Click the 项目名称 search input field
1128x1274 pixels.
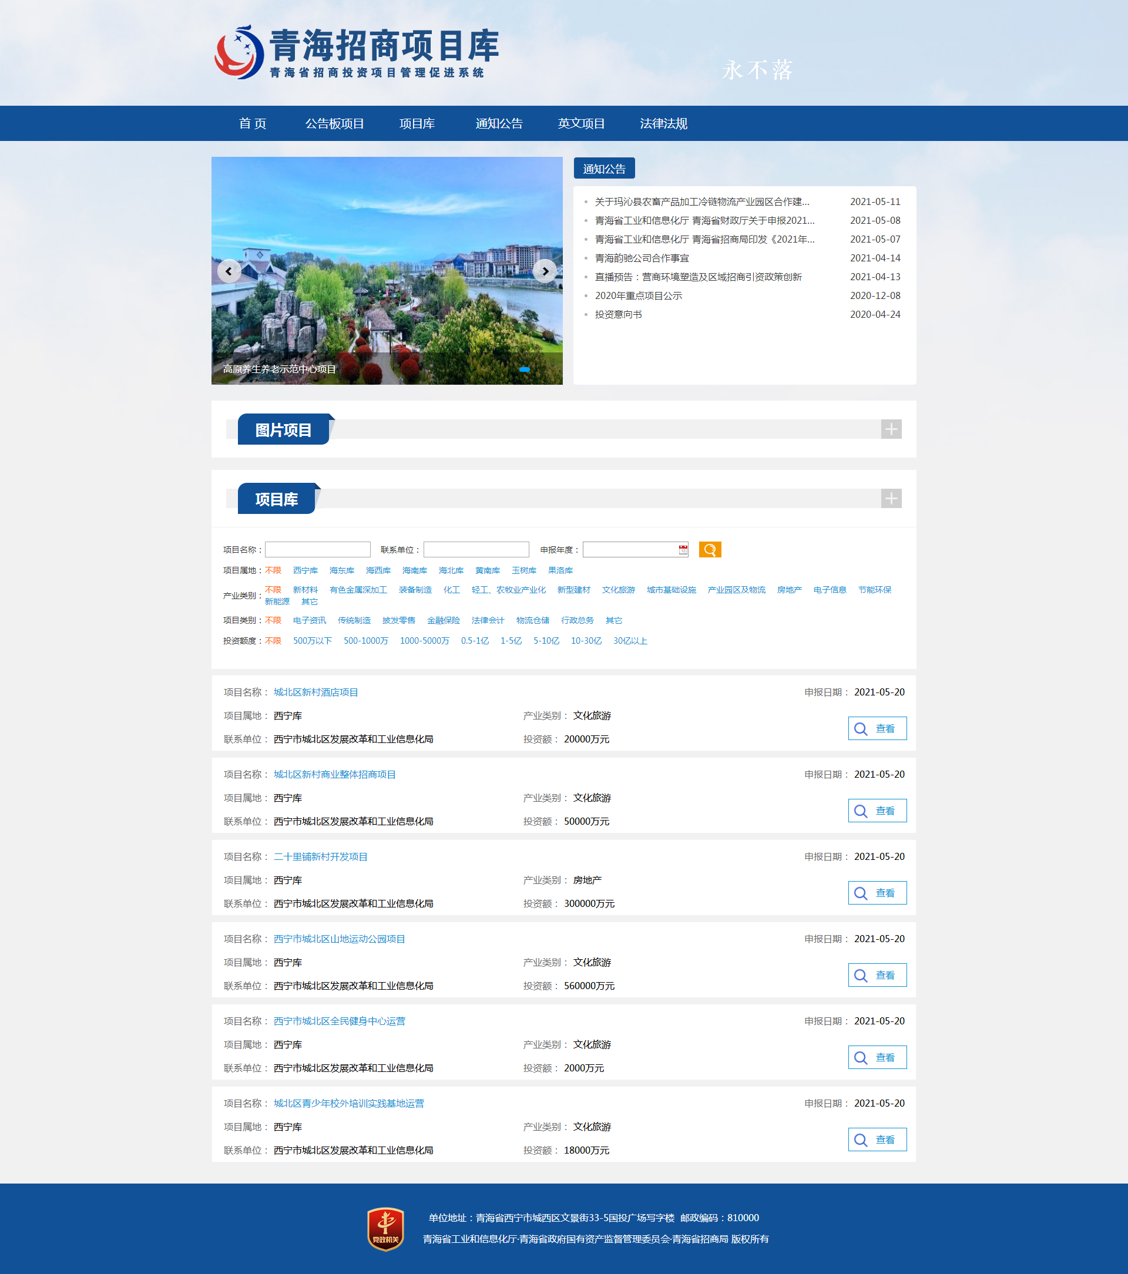317,549
